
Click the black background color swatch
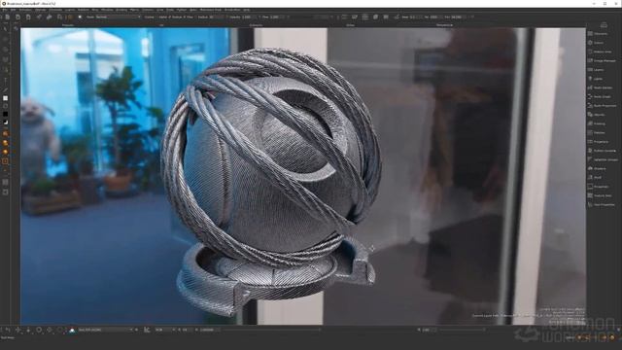(x=5, y=114)
